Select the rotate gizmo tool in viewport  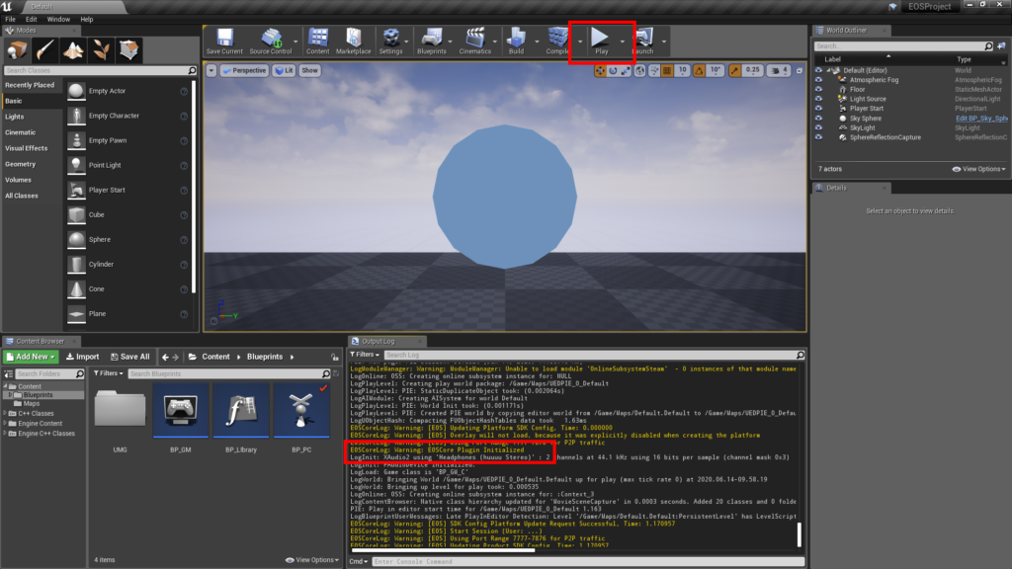pos(613,70)
